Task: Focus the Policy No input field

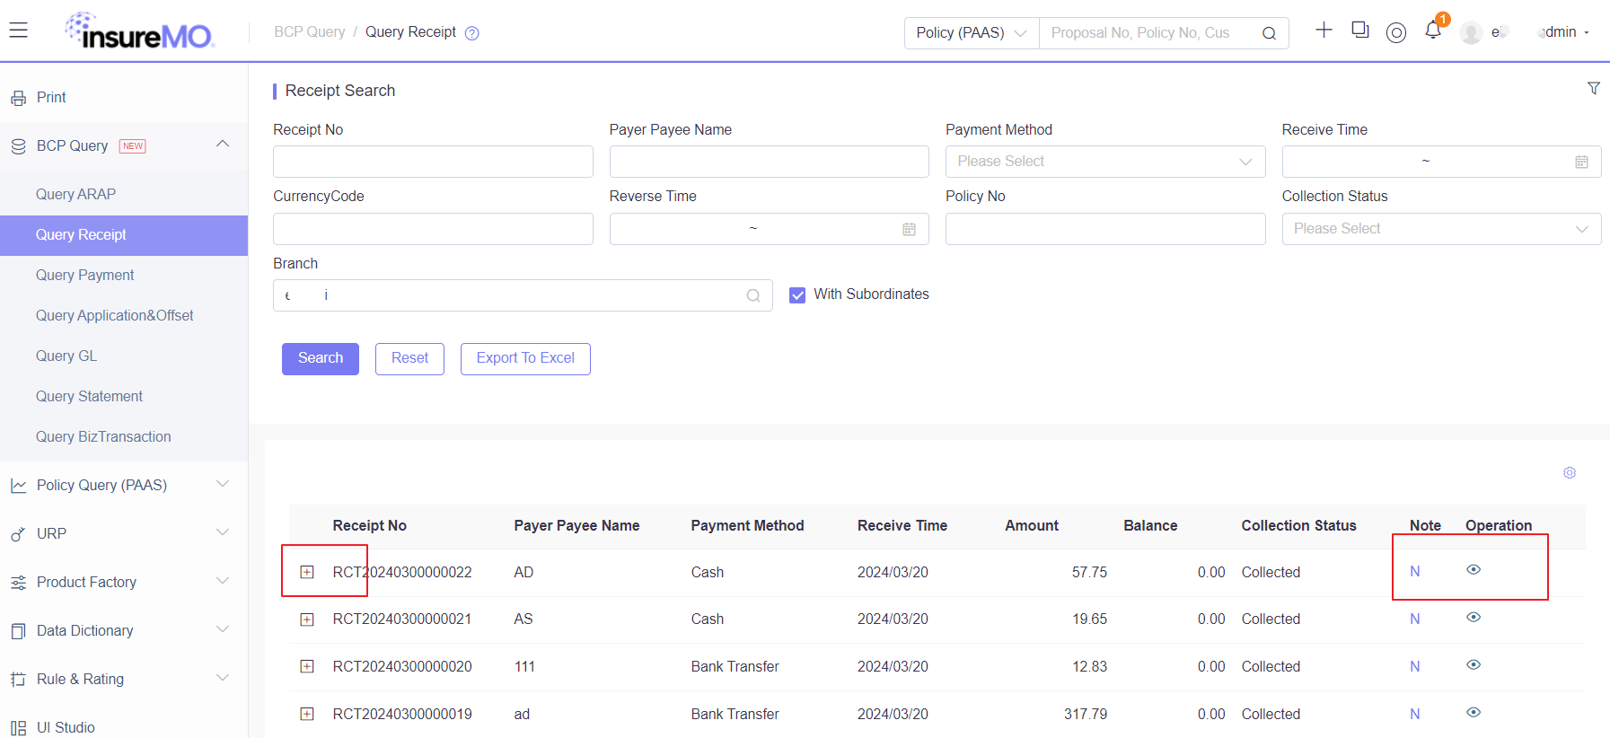Action: point(1105,229)
